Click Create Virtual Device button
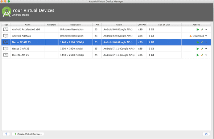This screenshot has width=214, height=139. click(x=28, y=134)
